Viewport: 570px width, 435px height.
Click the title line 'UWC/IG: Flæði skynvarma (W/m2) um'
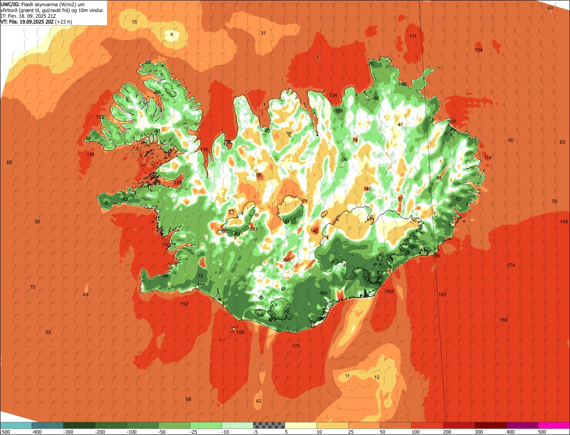pyautogui.click(x=42, y=4)
